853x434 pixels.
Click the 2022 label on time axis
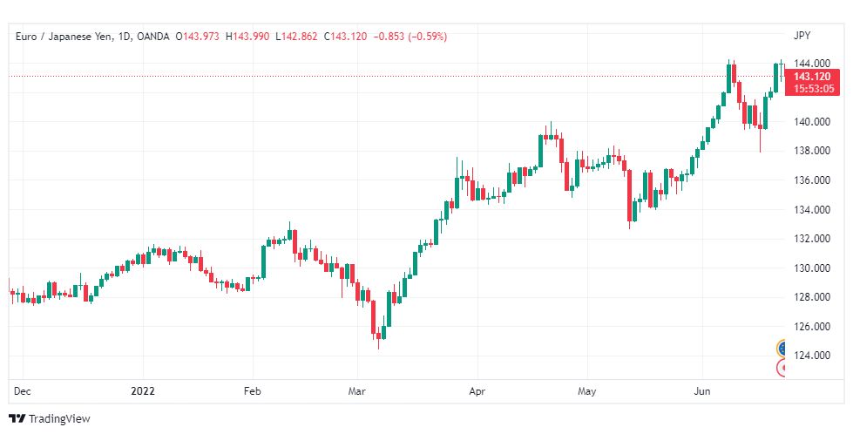coord(143,391)
